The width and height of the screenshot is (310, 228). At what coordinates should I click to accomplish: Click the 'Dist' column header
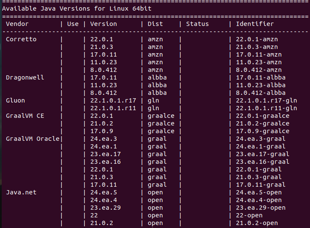tap(155, 24)
